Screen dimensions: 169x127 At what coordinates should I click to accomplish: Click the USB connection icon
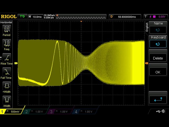[158, 111]
